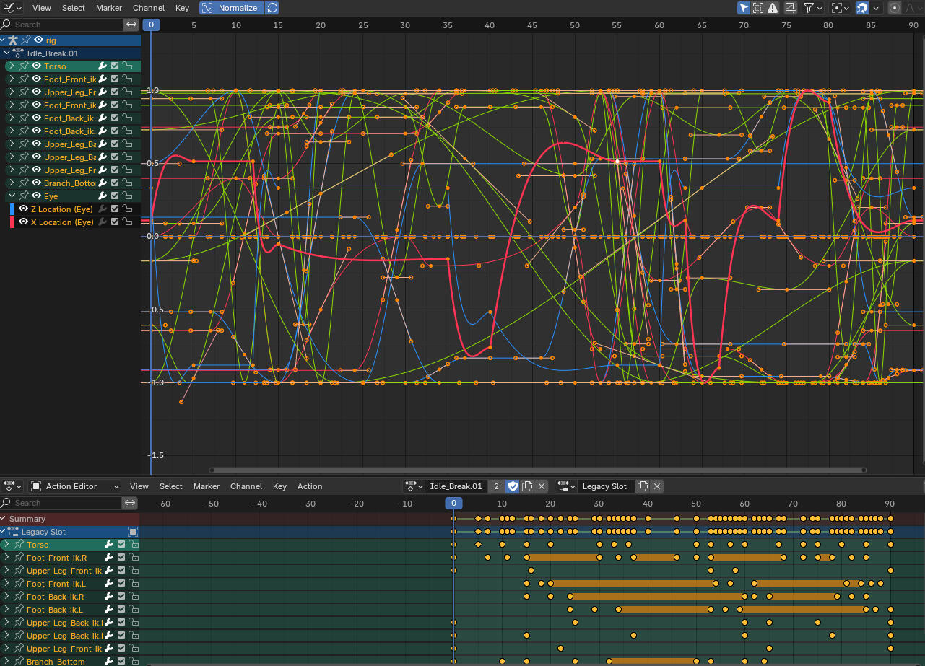Screen dimensions: 925x666
Task: Click the wrench modifier icon on Torso channel
Action: click(x=103, y=66)
